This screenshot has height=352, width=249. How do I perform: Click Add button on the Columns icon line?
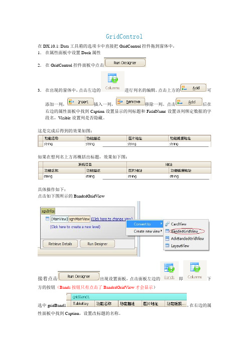click(x=193, y=88)
